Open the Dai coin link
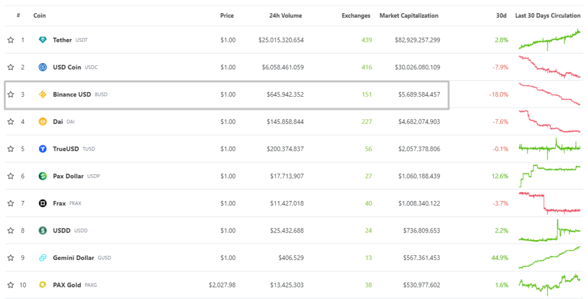Screen dimensions: 588x299 pos(58,121)
